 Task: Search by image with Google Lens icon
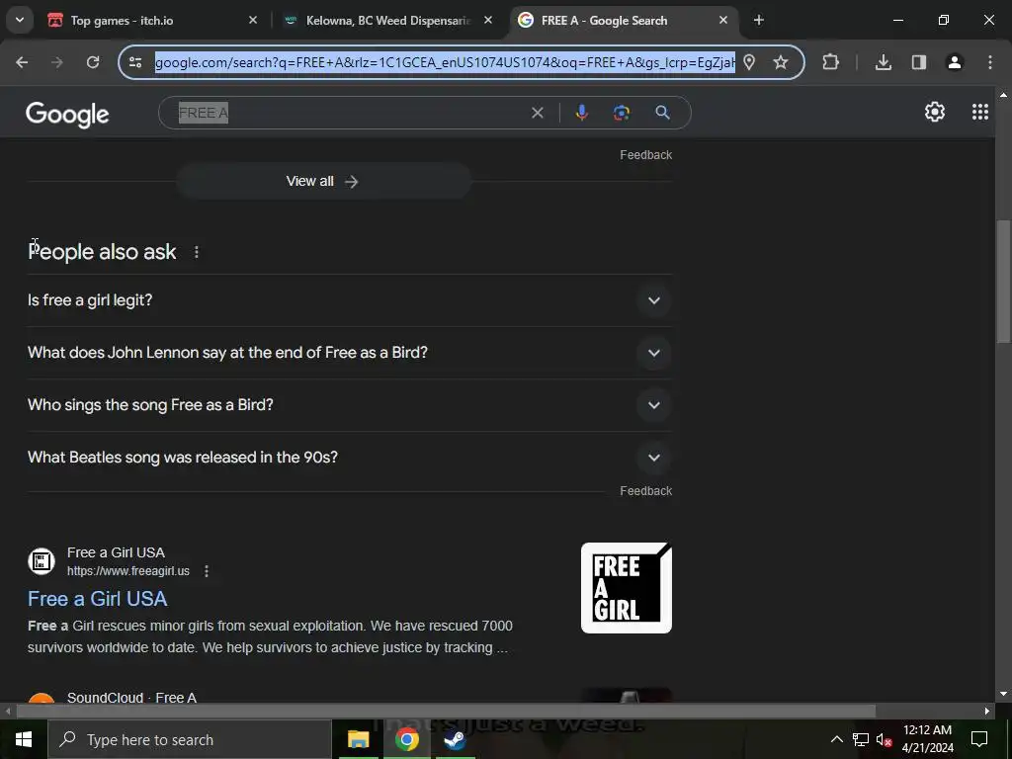click(x=621, y=113)
